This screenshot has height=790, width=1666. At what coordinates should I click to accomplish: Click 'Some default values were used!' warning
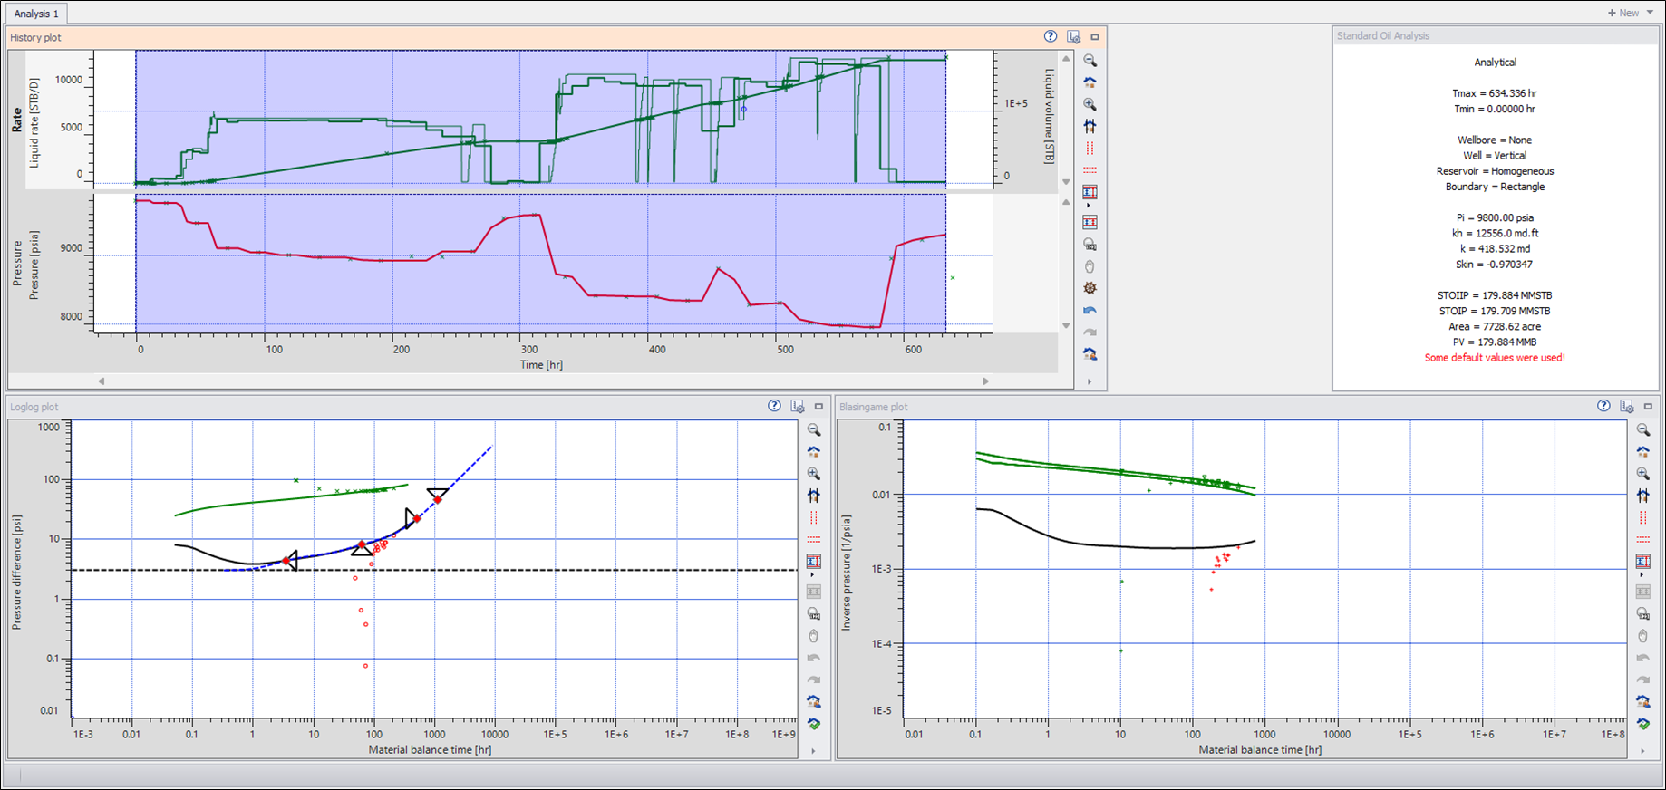coord(1495,358)
